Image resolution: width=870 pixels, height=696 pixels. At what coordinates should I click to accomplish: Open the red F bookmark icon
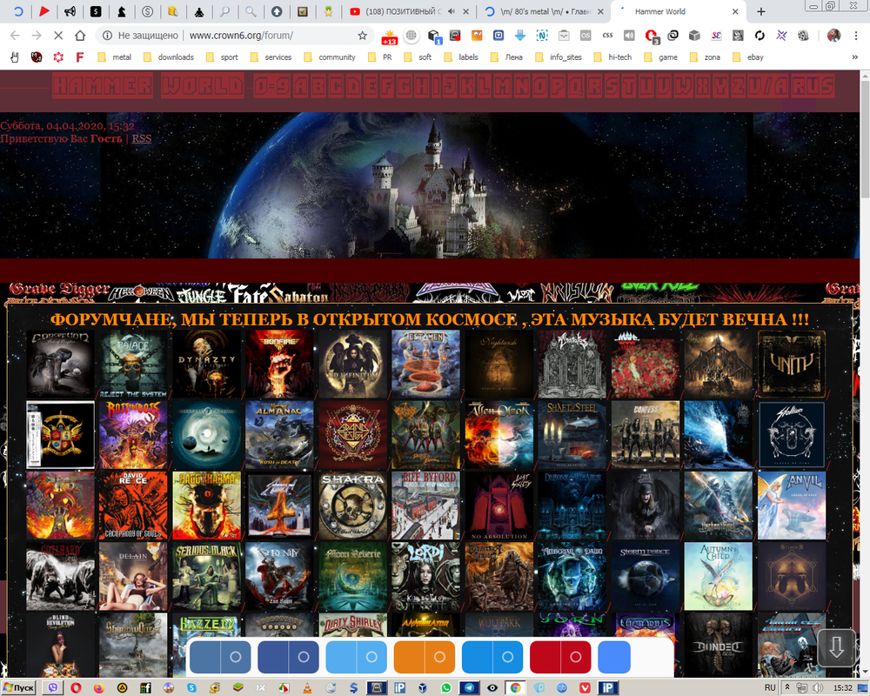point(80,57)
